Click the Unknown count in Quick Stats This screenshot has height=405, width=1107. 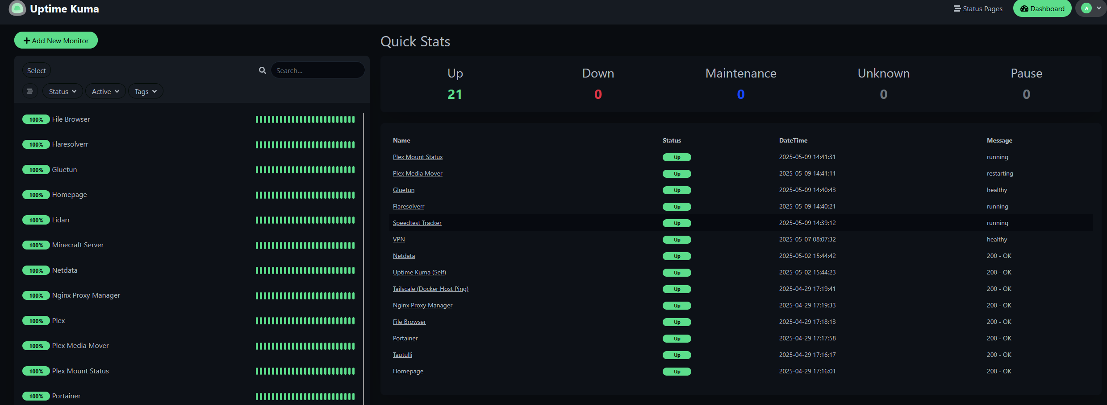click(883, 94)
